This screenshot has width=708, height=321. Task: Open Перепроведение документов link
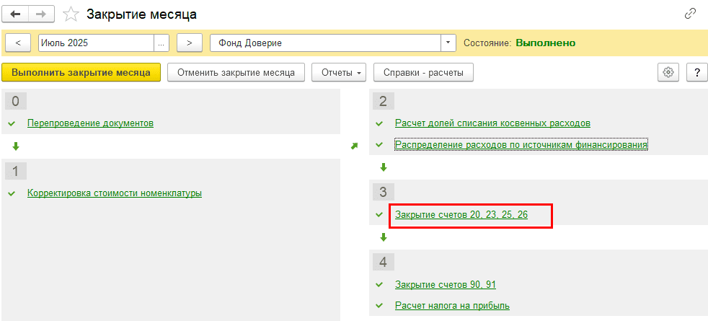click(90, 123)
